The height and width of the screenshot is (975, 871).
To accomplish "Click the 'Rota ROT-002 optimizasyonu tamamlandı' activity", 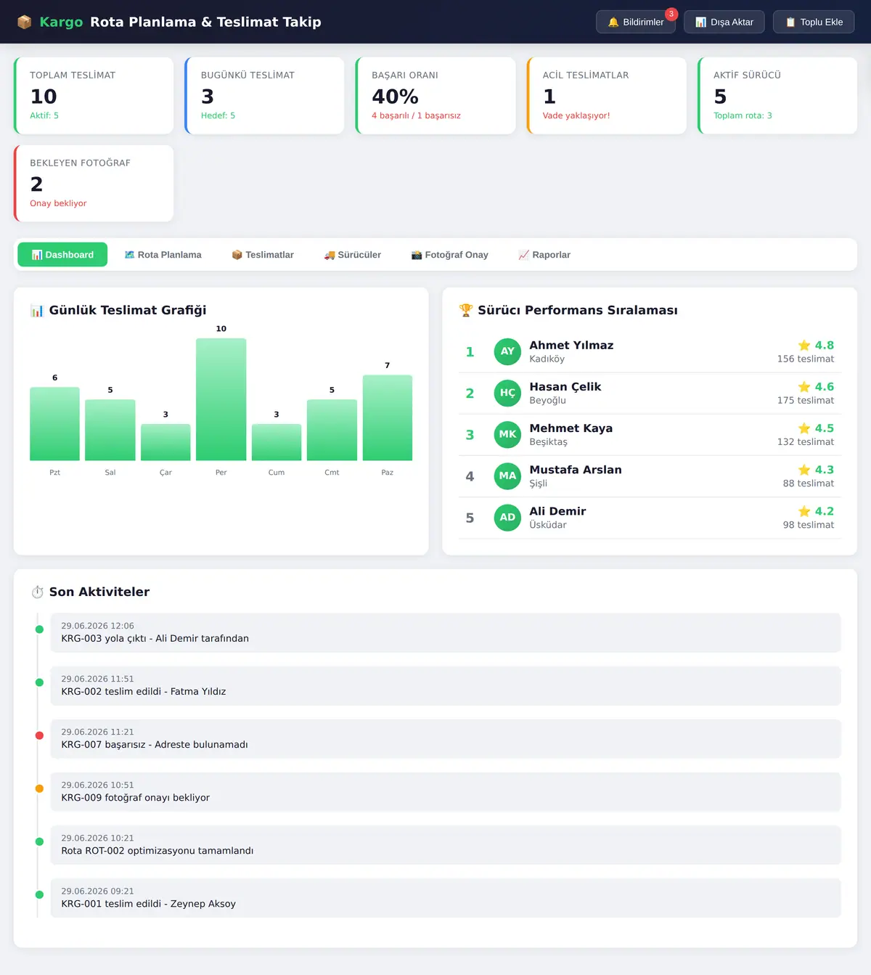I will pos(446,845).
